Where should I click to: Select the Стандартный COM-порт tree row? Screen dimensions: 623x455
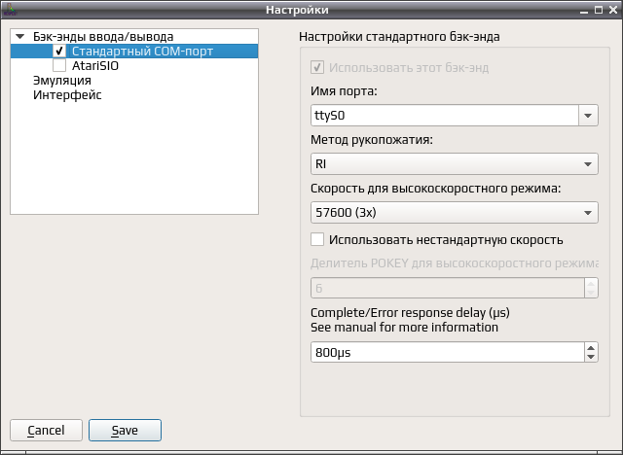(134, 51)
